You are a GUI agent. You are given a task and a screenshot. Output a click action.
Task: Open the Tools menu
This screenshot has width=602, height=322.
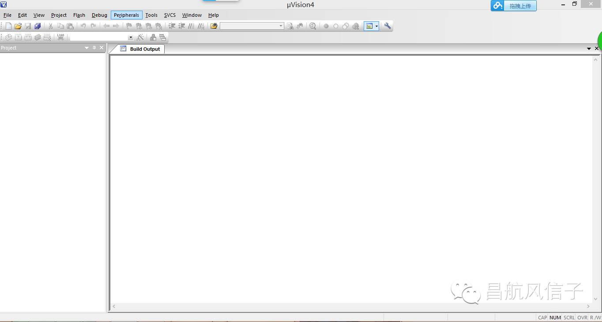click(x=151, y=15)
